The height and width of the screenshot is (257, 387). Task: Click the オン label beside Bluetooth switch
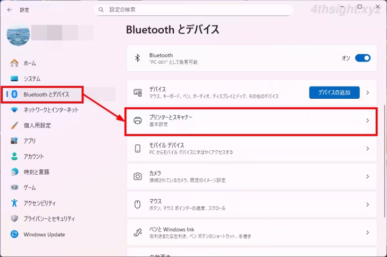(x=346, y=58)
